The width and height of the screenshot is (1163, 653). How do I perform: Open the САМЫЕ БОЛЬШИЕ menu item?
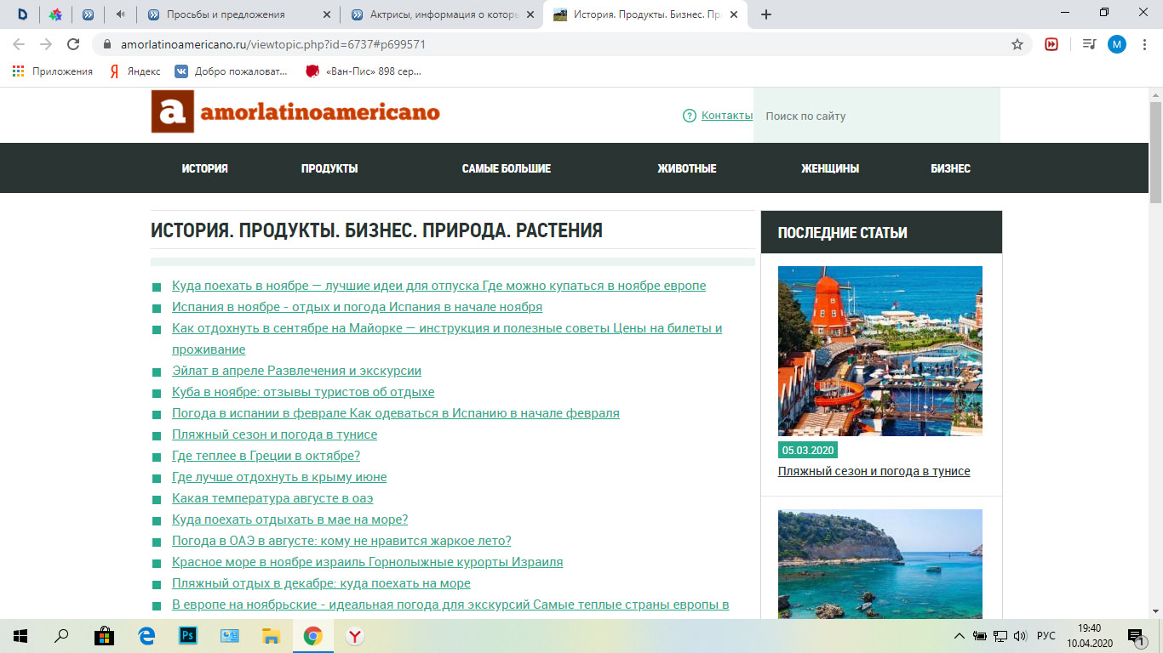[507, 168]
